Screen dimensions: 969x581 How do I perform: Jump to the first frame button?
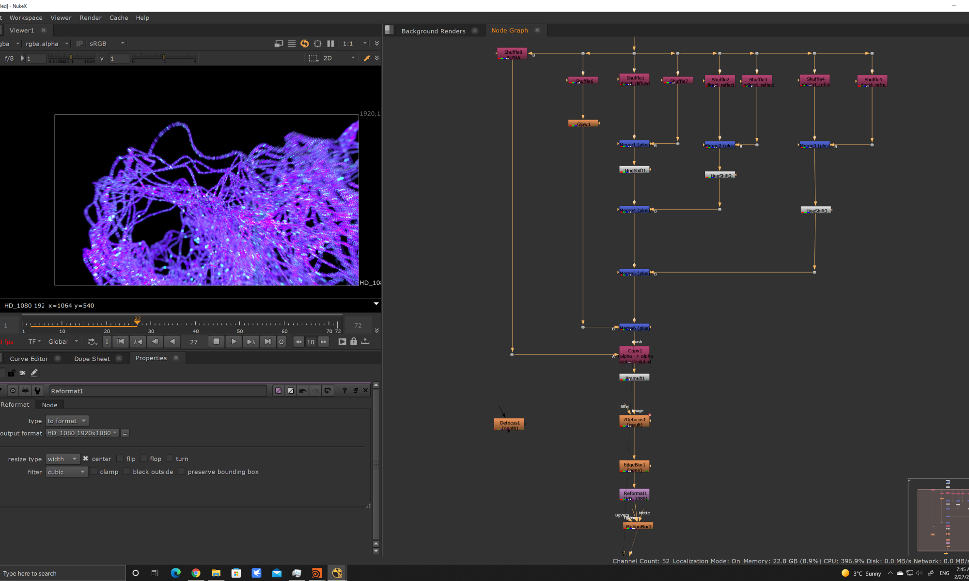[x=121, y=342]
